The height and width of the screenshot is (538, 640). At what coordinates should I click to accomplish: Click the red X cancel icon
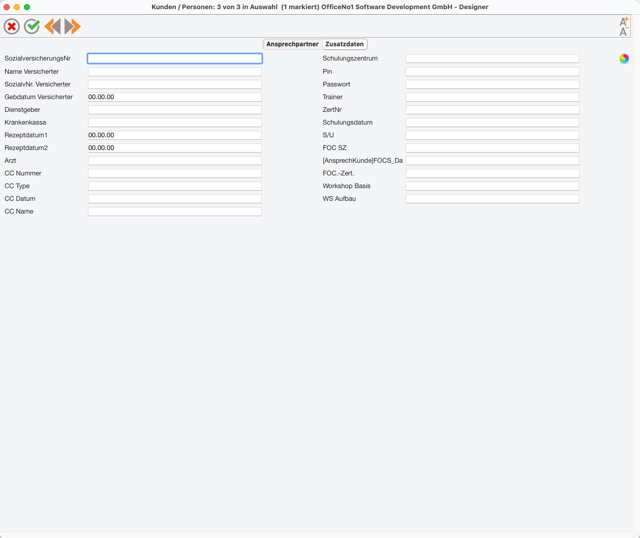12,26
